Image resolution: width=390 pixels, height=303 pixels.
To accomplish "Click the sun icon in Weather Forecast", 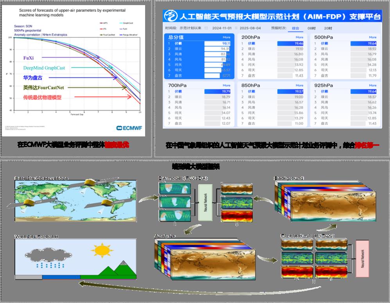I will [x=102, y=250].
